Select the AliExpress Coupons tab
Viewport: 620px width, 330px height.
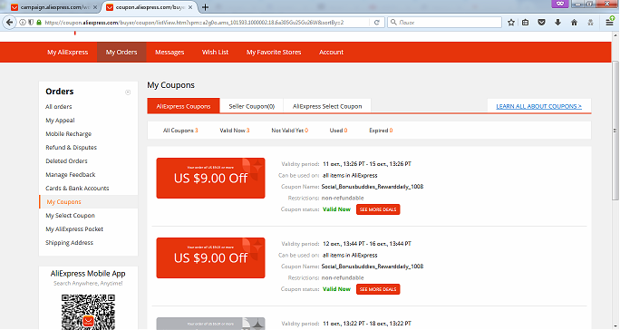pyautogui.click(x=183, y=106)
